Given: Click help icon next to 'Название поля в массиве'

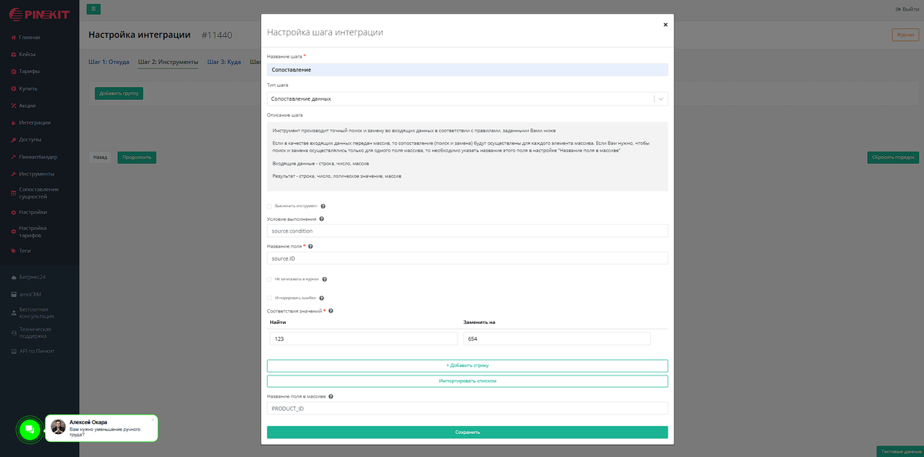Looking at the screenshot, I should 331,397.
